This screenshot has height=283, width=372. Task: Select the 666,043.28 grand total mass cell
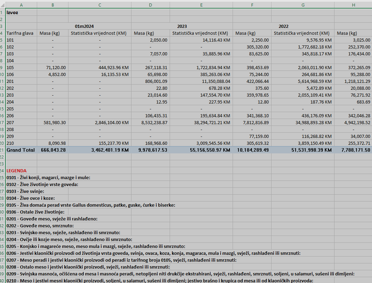click(53, 150)
